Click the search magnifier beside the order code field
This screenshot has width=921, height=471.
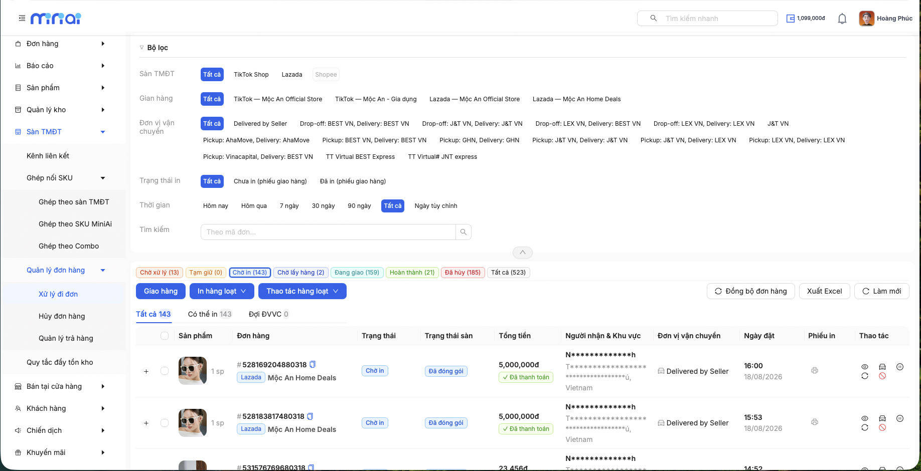[x=464, y=232]
